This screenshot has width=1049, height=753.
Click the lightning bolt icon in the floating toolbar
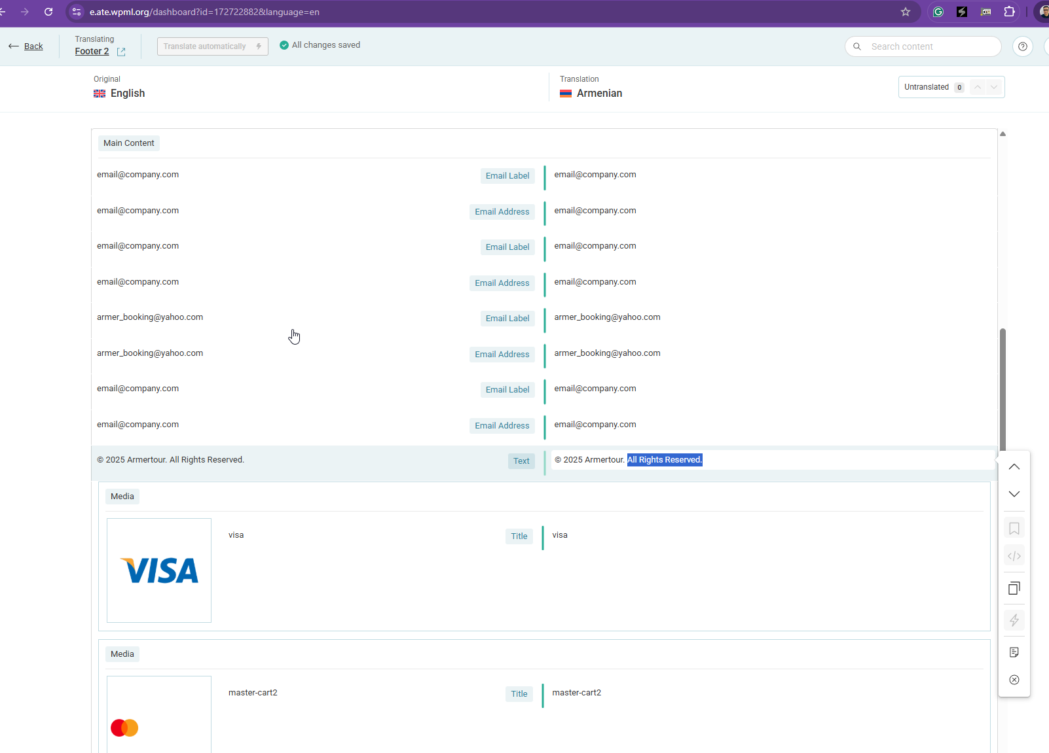[1014, 620]
